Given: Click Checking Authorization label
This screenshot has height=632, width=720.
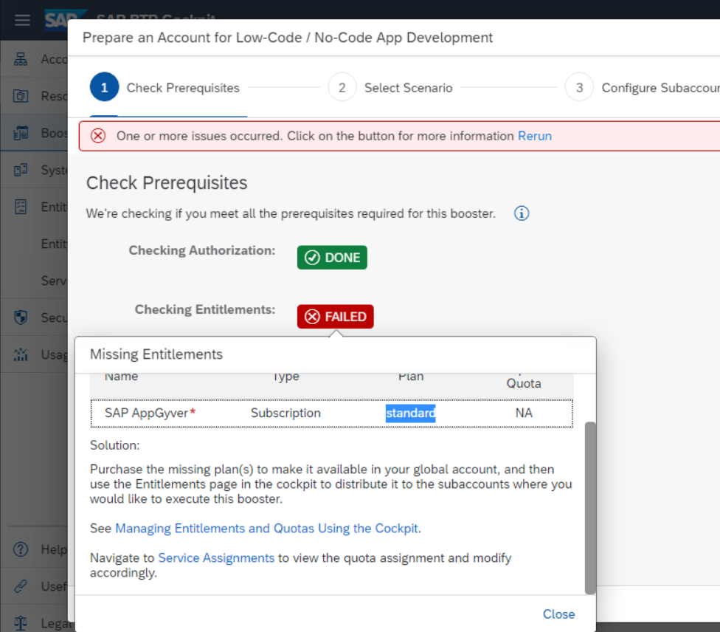Looking at the screenshot, I should point(202,250).
